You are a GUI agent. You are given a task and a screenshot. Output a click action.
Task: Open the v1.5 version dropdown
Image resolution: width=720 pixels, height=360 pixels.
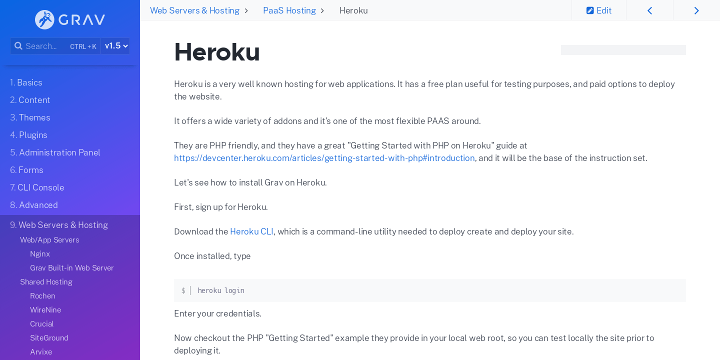pos(115,45)
